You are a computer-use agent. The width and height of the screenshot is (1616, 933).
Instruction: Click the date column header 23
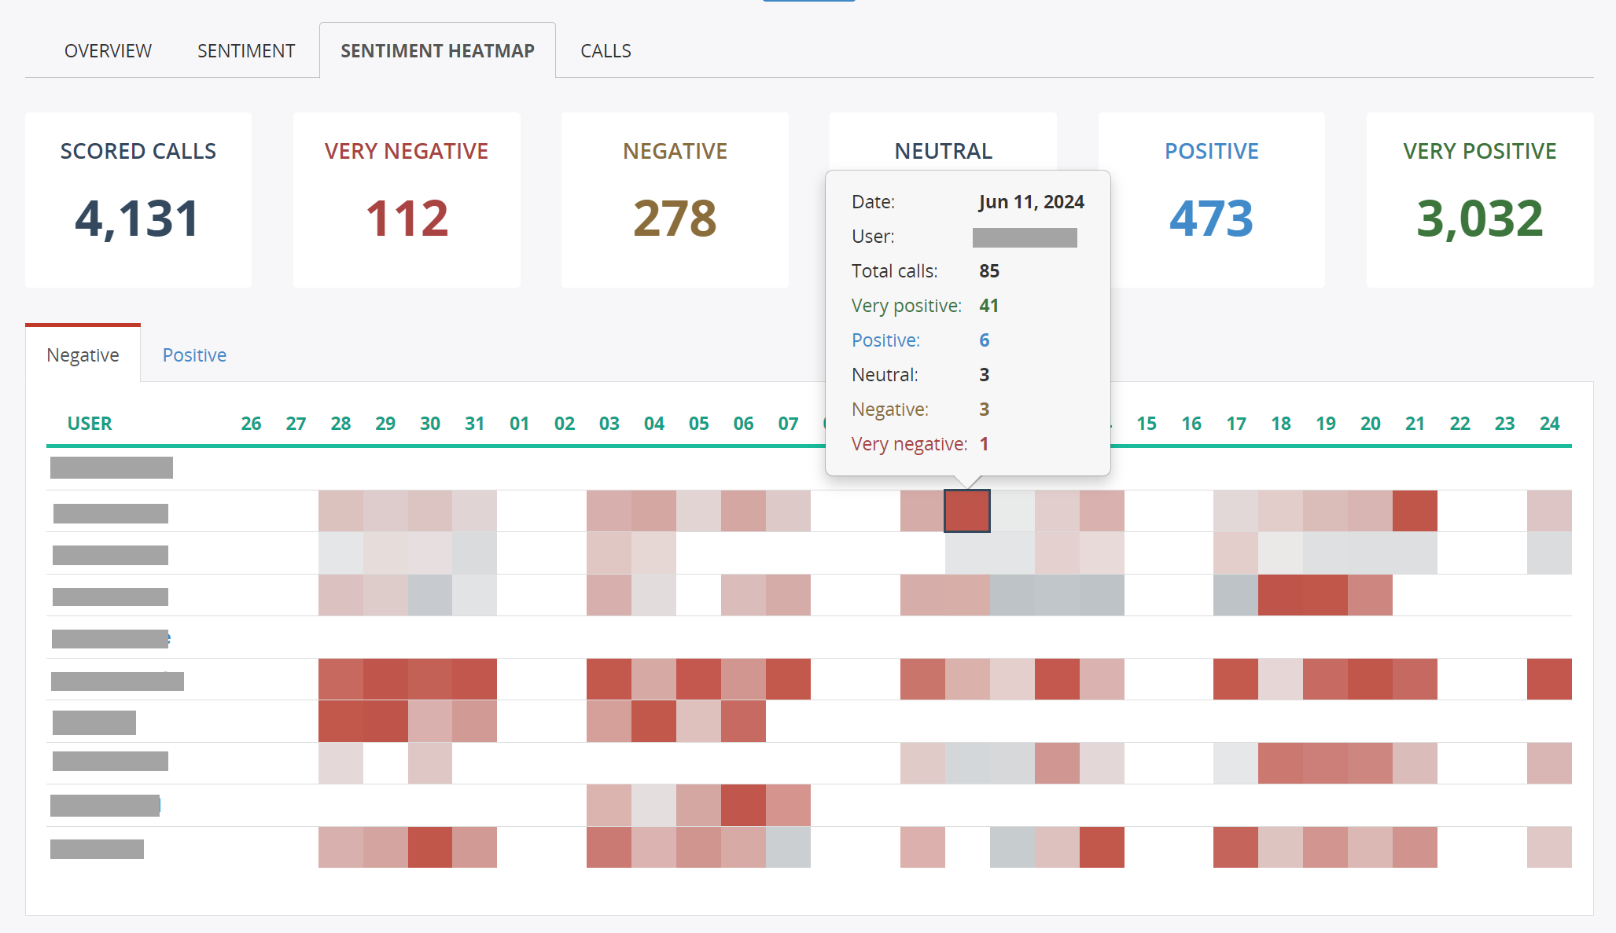pyautogui.click(x=1505, y=424)
